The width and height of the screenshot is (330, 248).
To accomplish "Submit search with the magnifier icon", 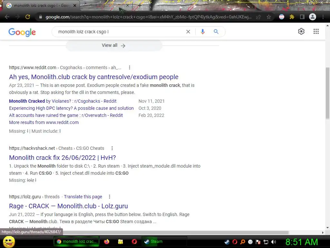I will pos(216,32).
